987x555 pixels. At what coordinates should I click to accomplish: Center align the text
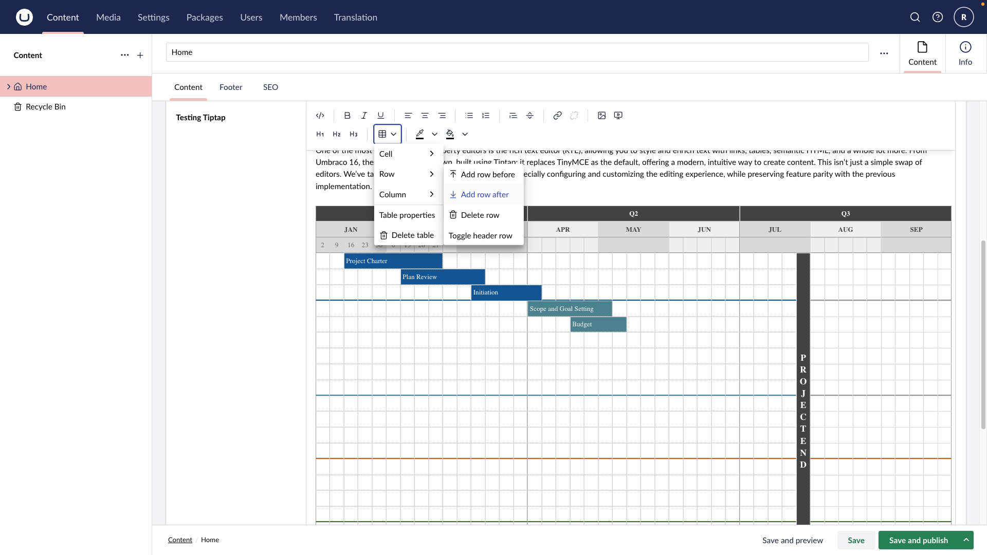pos(425,116)
